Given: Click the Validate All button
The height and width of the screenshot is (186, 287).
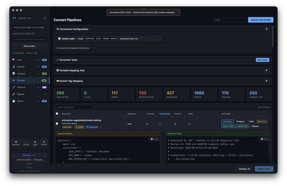Looking at the screenshot, I should tap(244, 169).
